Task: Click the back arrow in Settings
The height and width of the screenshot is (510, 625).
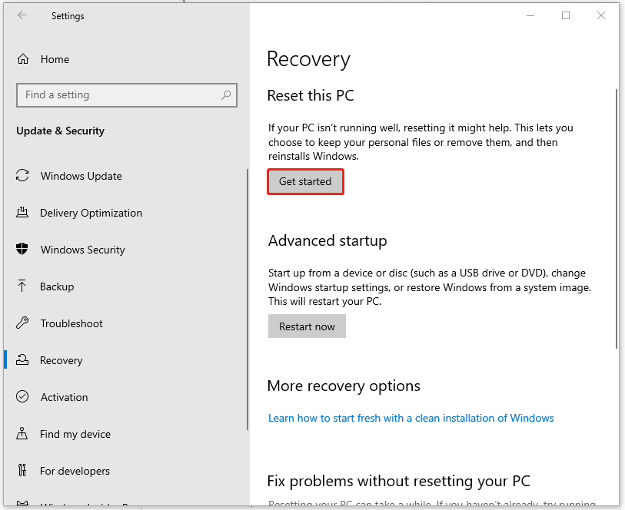Action: point(22,15)
